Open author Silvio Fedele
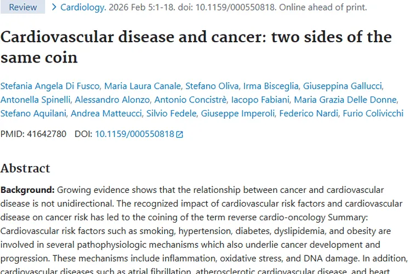 coord(172,113)
